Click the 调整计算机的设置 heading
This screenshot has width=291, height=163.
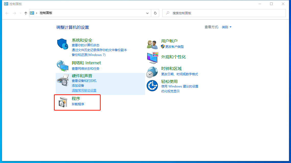pos(73,27)
